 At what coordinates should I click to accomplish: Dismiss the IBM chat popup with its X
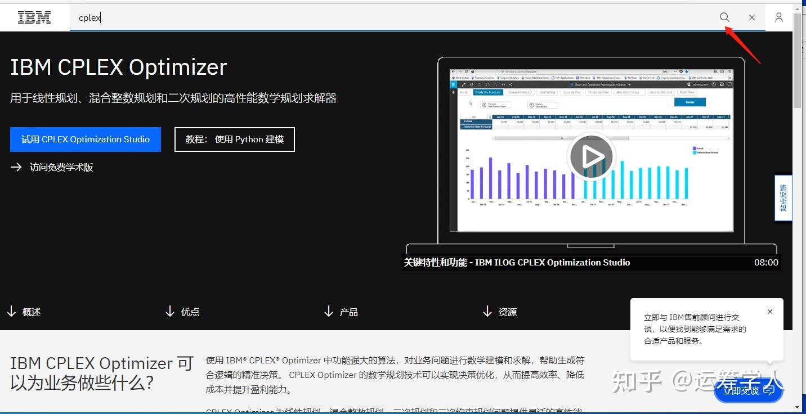tap(770, 311)
